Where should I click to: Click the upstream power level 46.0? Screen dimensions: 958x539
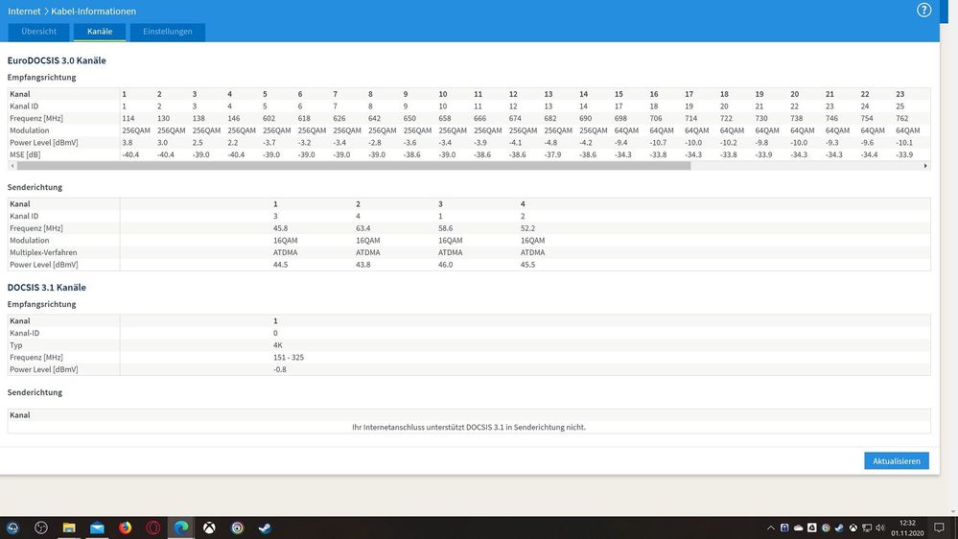[445, 265]
